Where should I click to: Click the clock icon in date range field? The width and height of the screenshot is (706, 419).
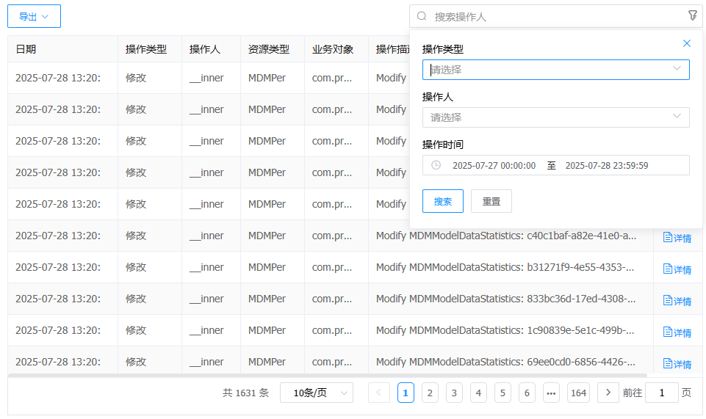pyautogui.click(x=436, y=165)
